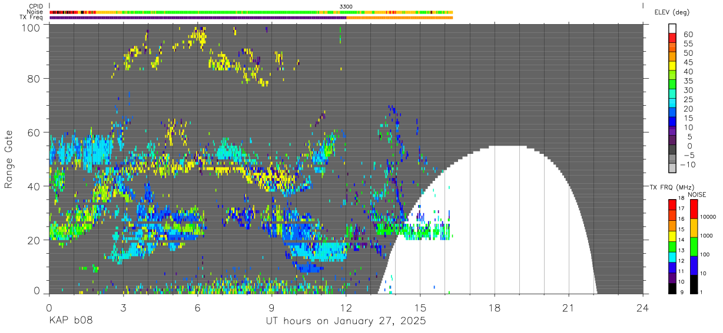Click the 'CPID' row label
The height and width of the screenshot is (333, 723).
click(36, 6)
